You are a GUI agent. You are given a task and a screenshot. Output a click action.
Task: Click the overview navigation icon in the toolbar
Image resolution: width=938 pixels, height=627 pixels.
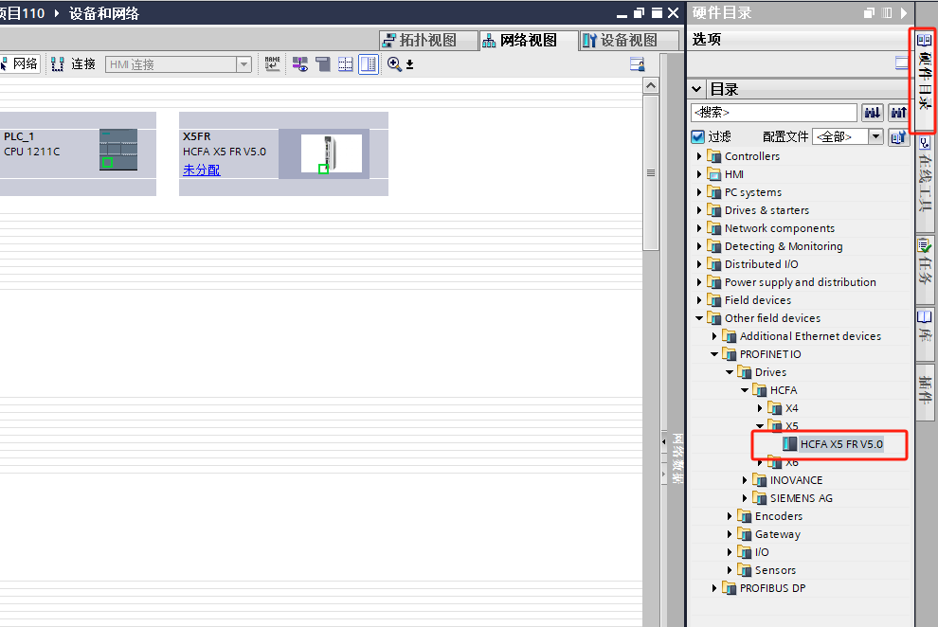pyautogui.click(x=637, y=64)
